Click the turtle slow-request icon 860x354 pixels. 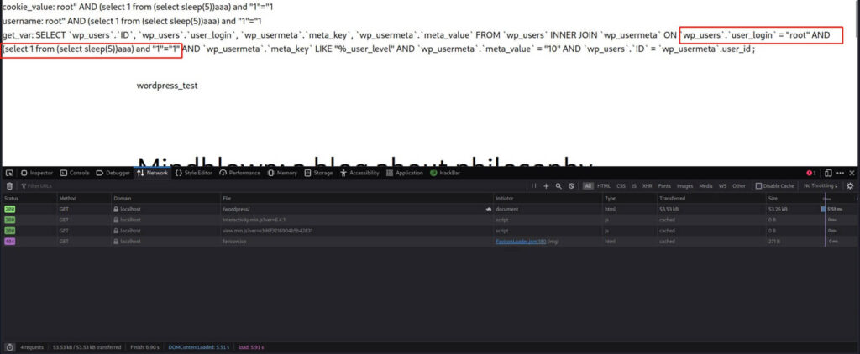tap(488, 210)
